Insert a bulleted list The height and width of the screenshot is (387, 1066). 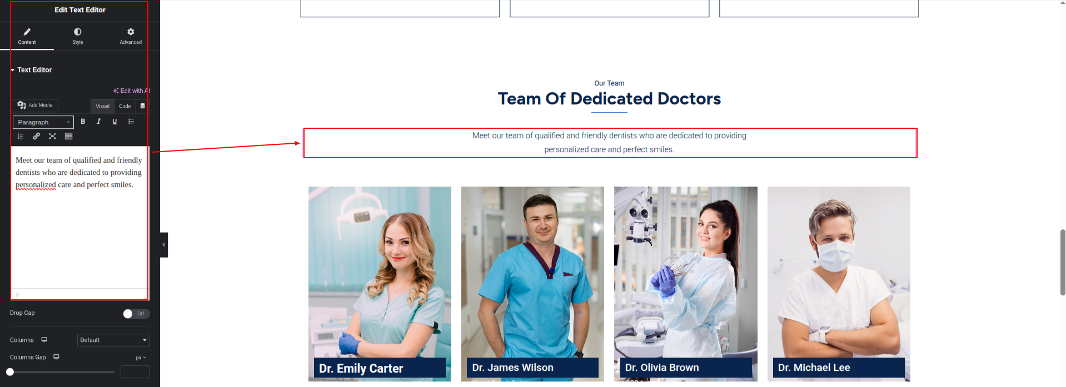(x=131, y=122)
